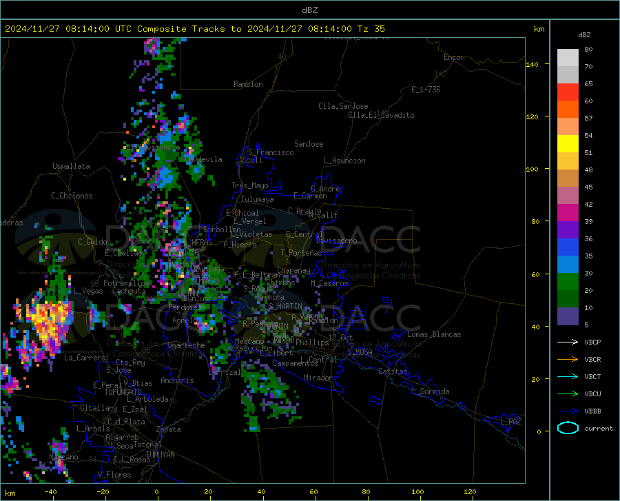Screen dimensions: 620x501
Task: Click the Catitas place label
Action: point(393,371)
